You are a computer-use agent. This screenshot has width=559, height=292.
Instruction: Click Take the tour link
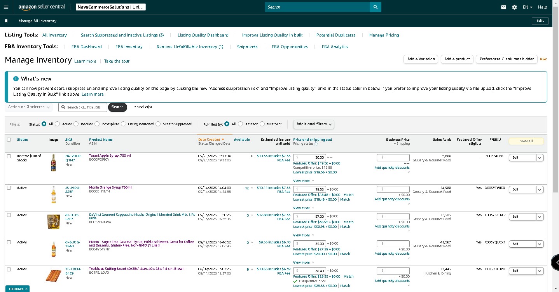[117, 61]
